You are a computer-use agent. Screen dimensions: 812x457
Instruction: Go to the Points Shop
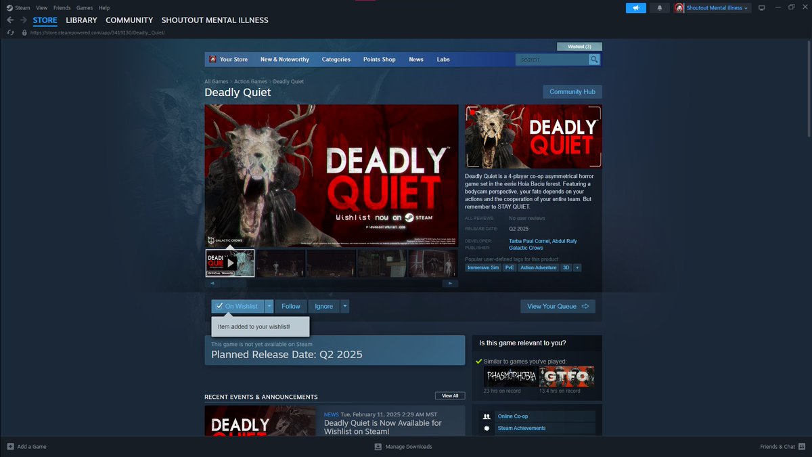(380, 60)
